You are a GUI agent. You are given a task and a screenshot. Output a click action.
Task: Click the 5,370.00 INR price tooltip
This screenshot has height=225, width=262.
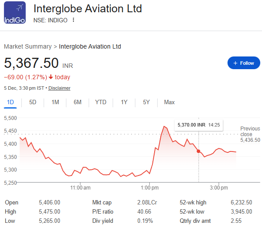[198, 125]
